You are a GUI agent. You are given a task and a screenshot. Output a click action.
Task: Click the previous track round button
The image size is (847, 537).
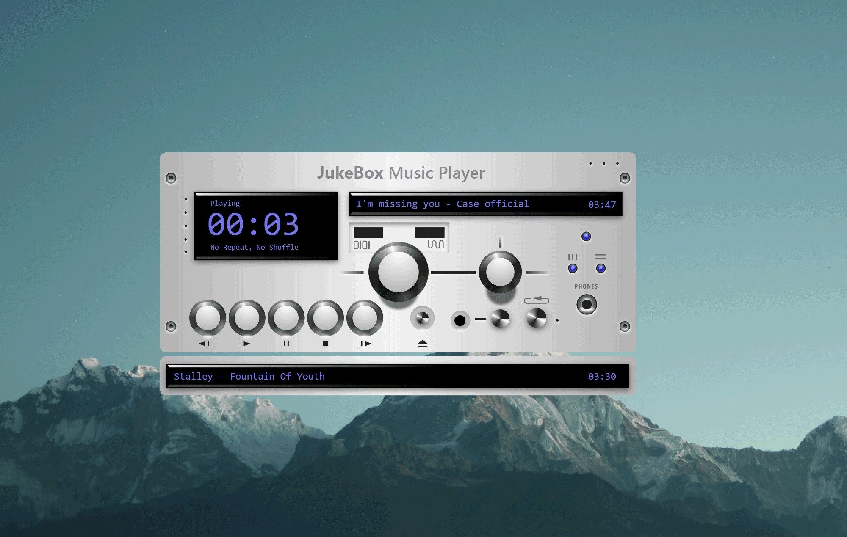[x=208, y=318]
